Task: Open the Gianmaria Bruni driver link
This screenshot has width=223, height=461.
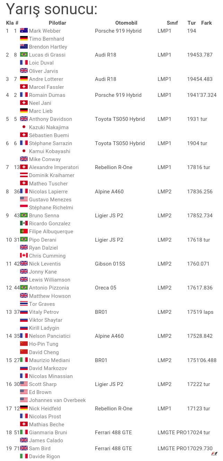Action: pyautogui.click(x=48, y=433)
